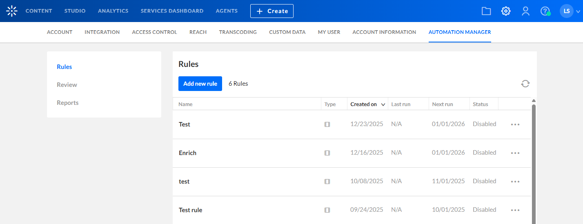
Task: Open the Transcoding tab
Action: coord(238,32)
